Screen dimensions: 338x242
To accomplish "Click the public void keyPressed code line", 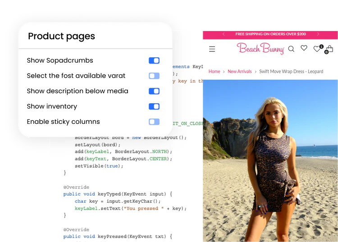I will click(118, 237).
